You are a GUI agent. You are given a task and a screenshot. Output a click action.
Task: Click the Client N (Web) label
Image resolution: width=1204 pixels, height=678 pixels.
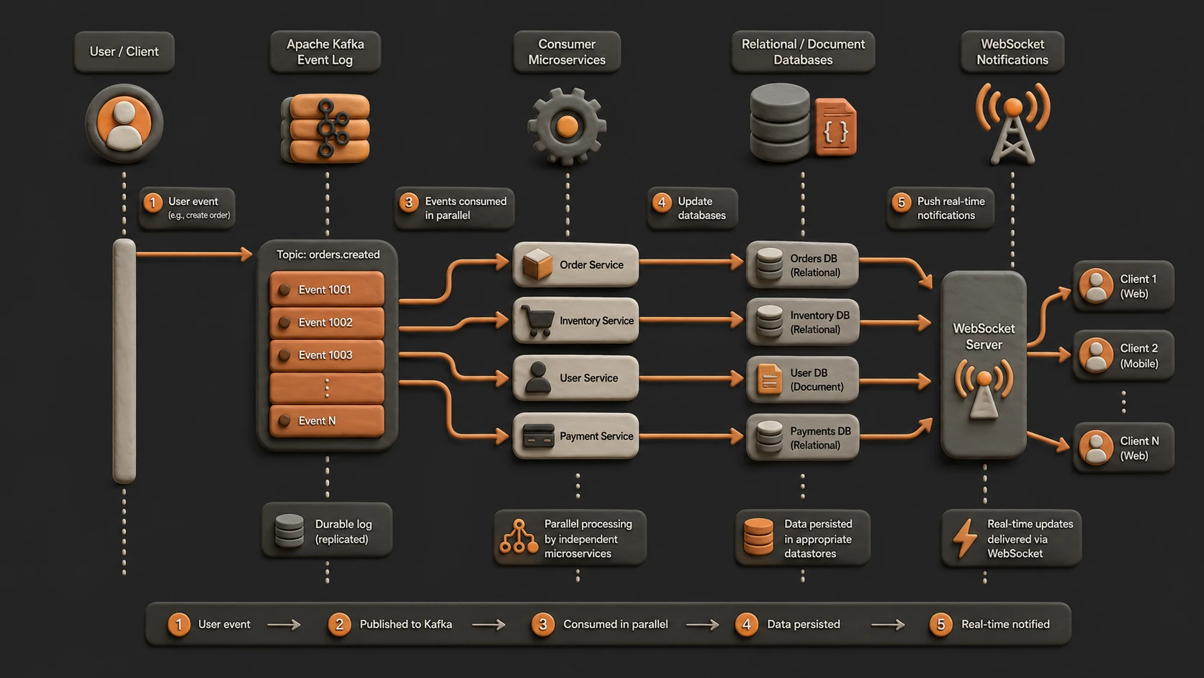pyautogui.click(x=1139, y=448)
